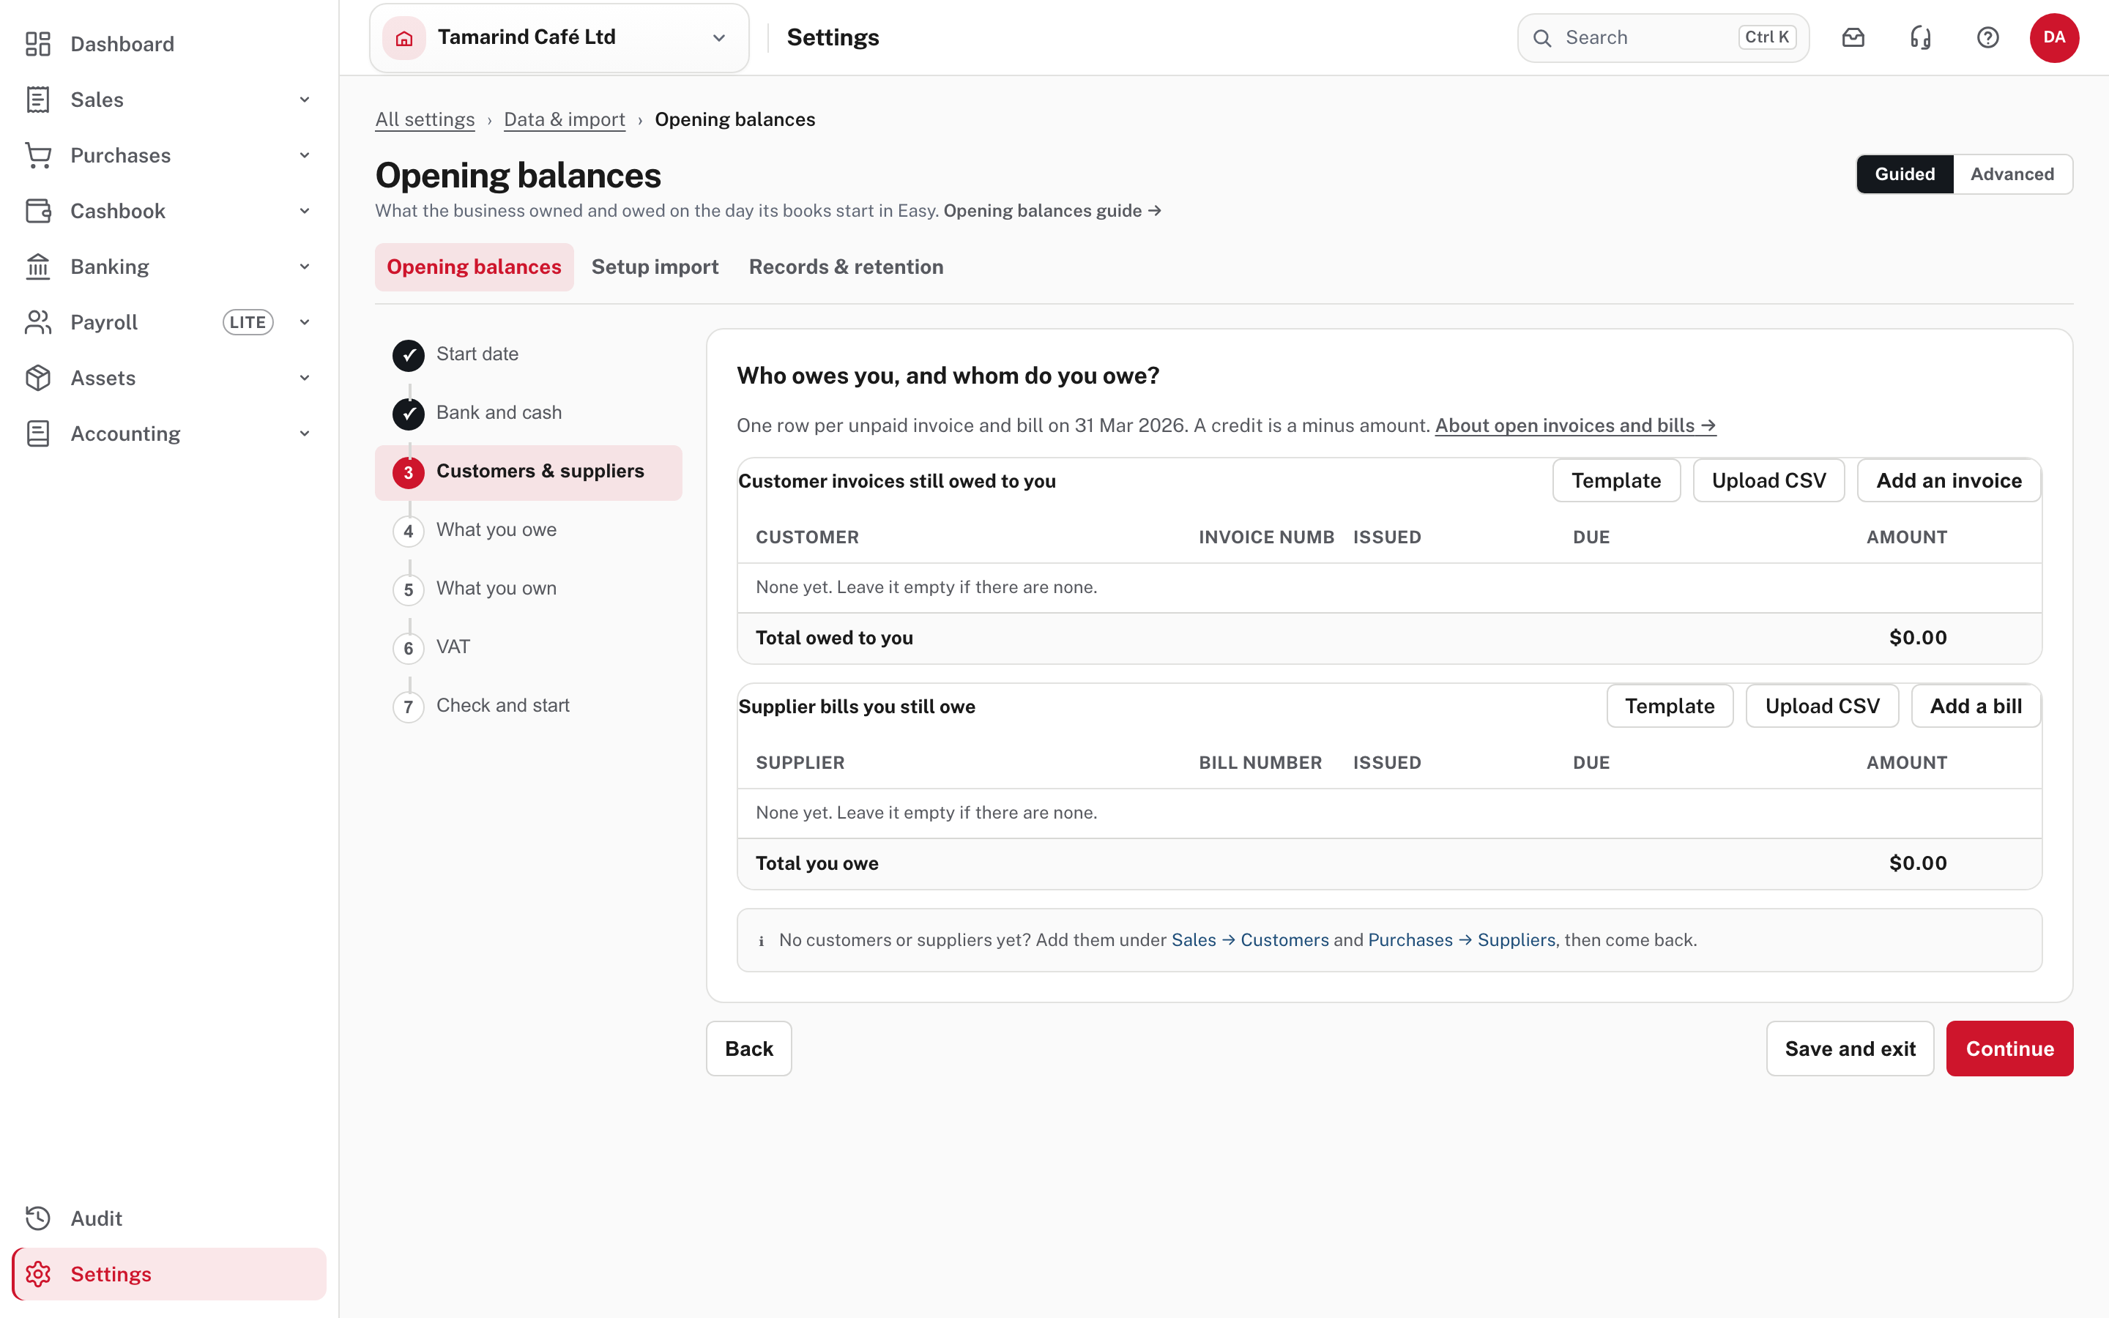The height and width of the screenshot is (1318, 2109).
Task: Expand the Purchases menu chevron
Action: pyautogui.click(x=305, y=155)
